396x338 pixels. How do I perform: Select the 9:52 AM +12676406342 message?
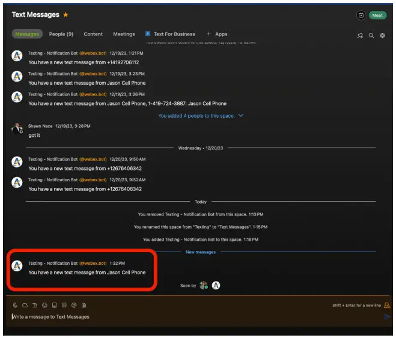[x=85, y=189]
